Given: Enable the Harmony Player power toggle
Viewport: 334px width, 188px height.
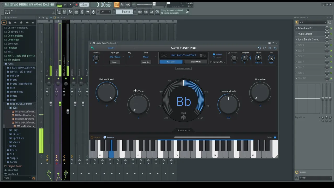Looking at the screenshot, I should (211, 62).
